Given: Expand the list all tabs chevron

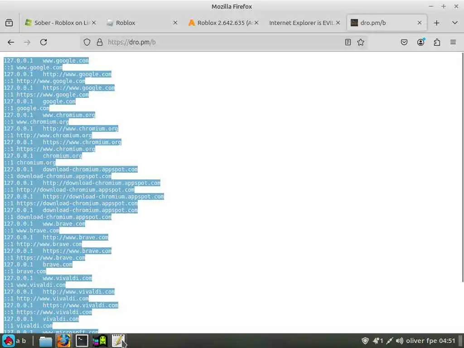Looking at the screenshot, I should tap(455, 23).
